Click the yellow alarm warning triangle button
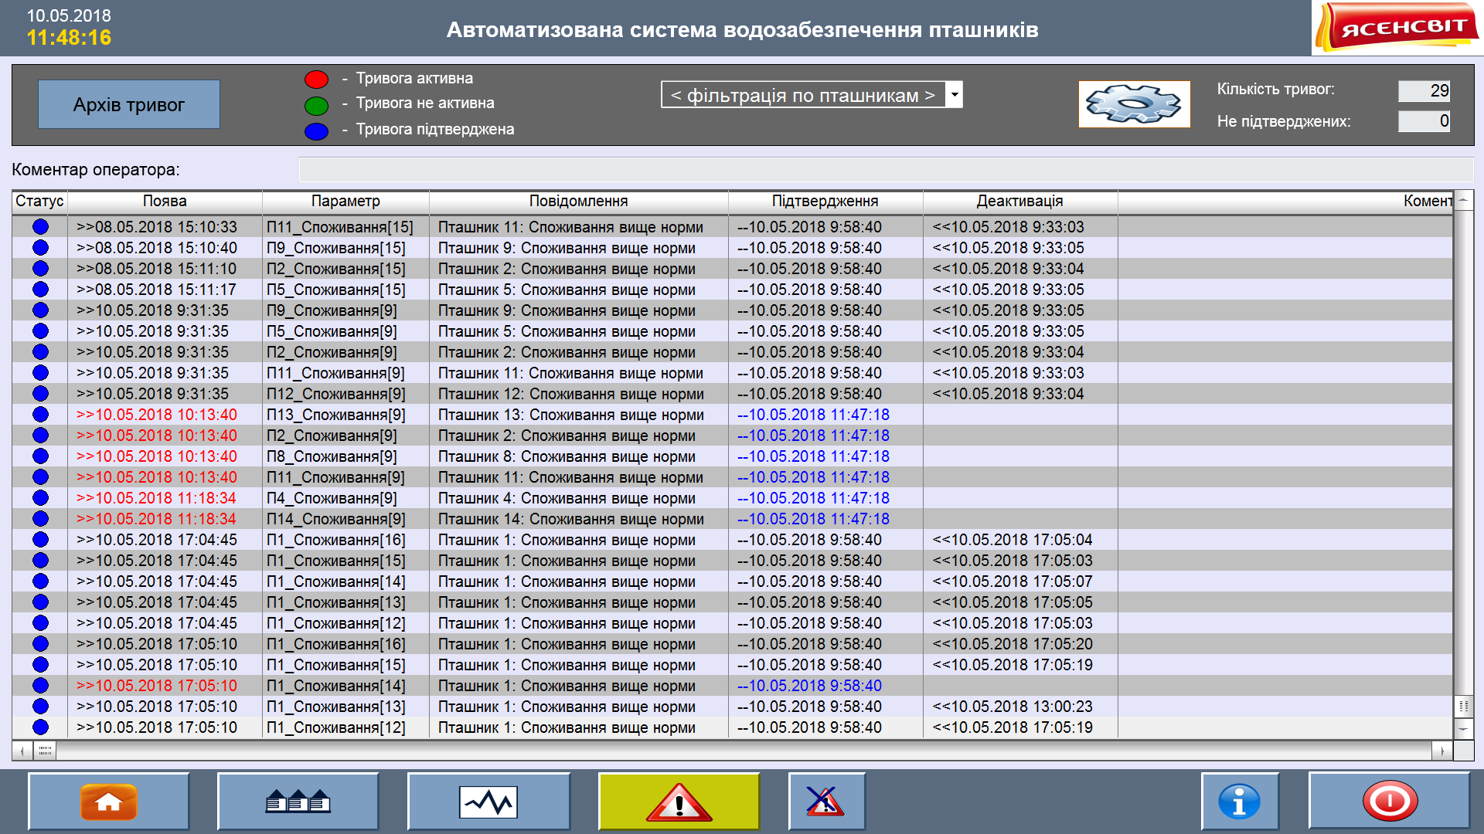This screenshot has height=834, width=1484. 679,802
